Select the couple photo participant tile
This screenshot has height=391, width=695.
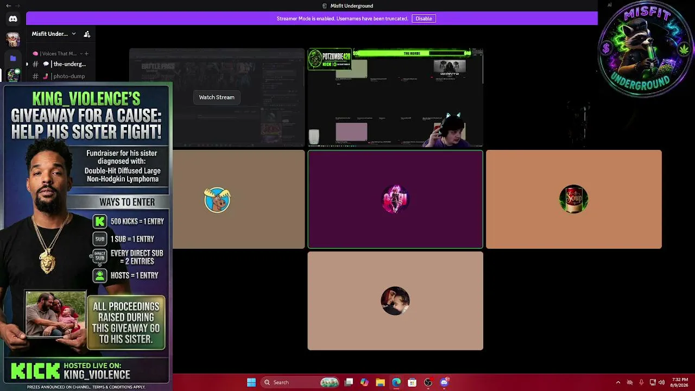[x=395, y=301]
